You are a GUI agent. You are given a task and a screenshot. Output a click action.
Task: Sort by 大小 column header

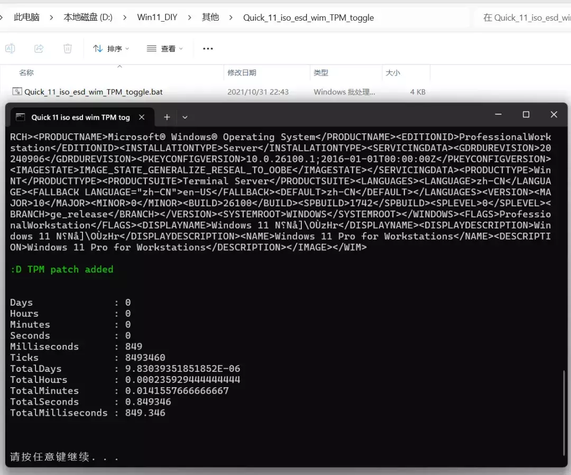coord(392,73)
